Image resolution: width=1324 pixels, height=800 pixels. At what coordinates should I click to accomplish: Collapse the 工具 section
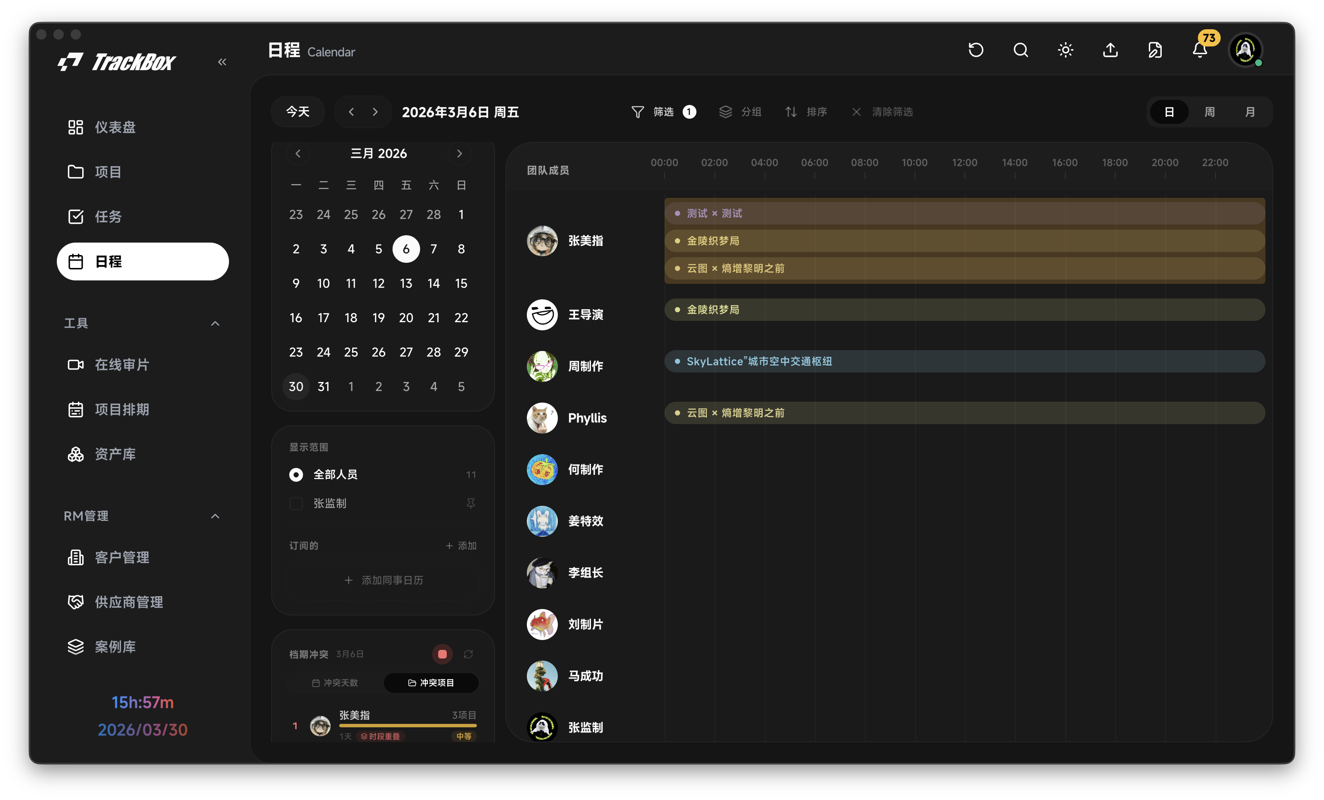215,323
